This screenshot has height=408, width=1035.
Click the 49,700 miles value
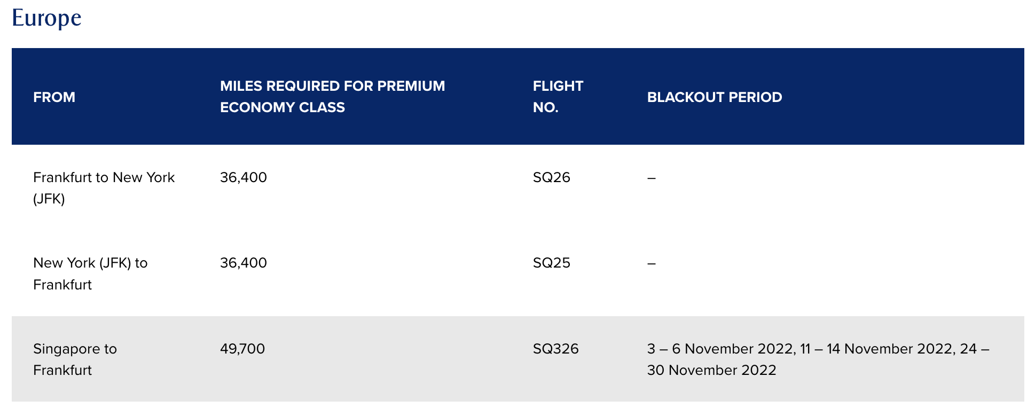point(242,349)
